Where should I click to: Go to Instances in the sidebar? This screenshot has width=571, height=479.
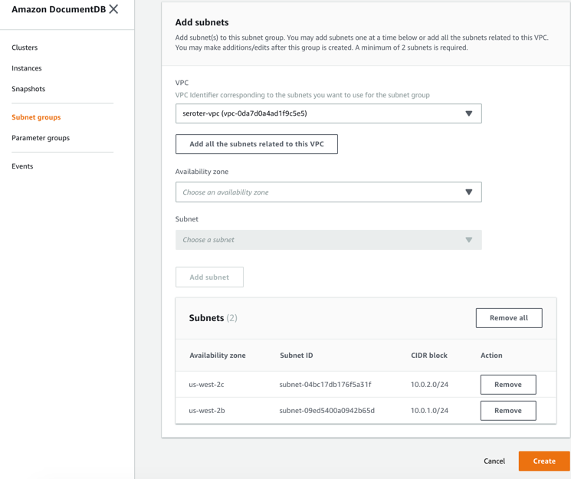pyautogui.click(x=27, y=68)
